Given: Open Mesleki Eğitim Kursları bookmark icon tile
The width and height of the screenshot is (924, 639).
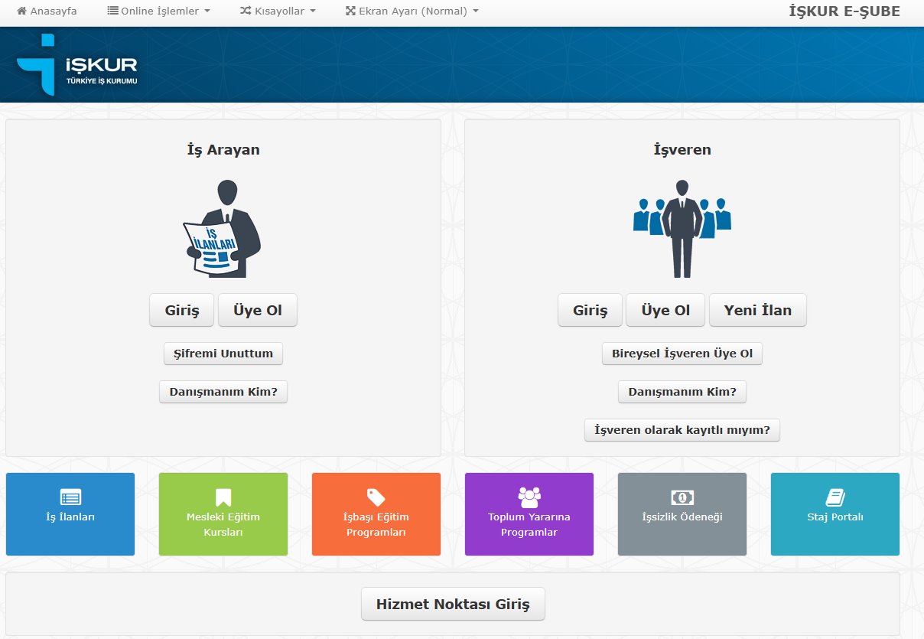Looking at the screenshot, I should click(x=223, y=514).
